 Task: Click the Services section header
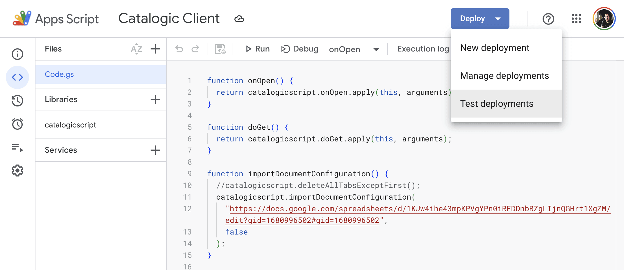coord(61,150)
